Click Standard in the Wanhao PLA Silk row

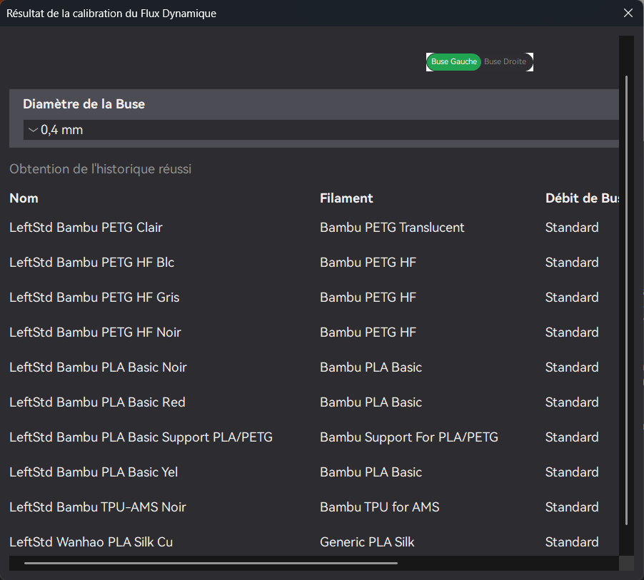[x=572, y=541]
